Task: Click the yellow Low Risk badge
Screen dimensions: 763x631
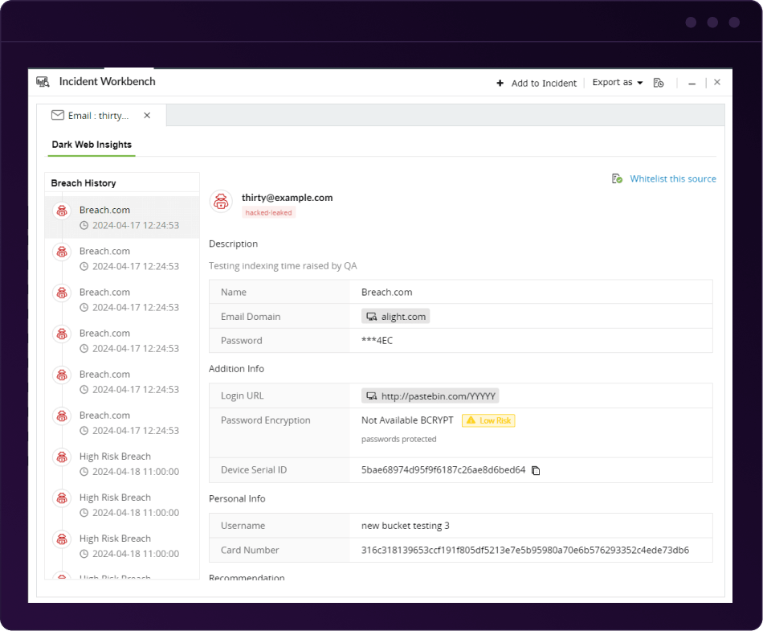Action: [488, 420]
